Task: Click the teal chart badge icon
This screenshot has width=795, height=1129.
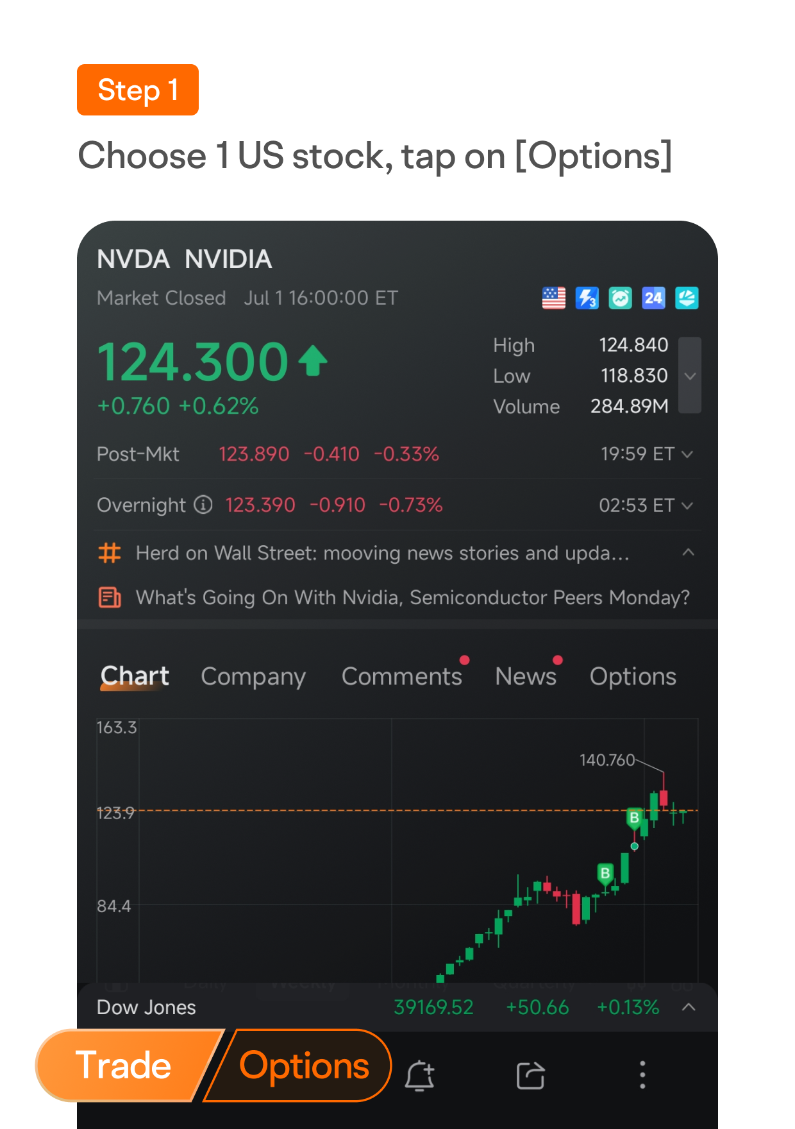Action: pyautogui.click(x=687, y=298)
